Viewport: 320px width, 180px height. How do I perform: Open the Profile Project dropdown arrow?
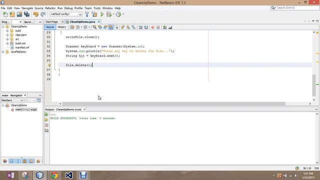click(x=123, y=14)
